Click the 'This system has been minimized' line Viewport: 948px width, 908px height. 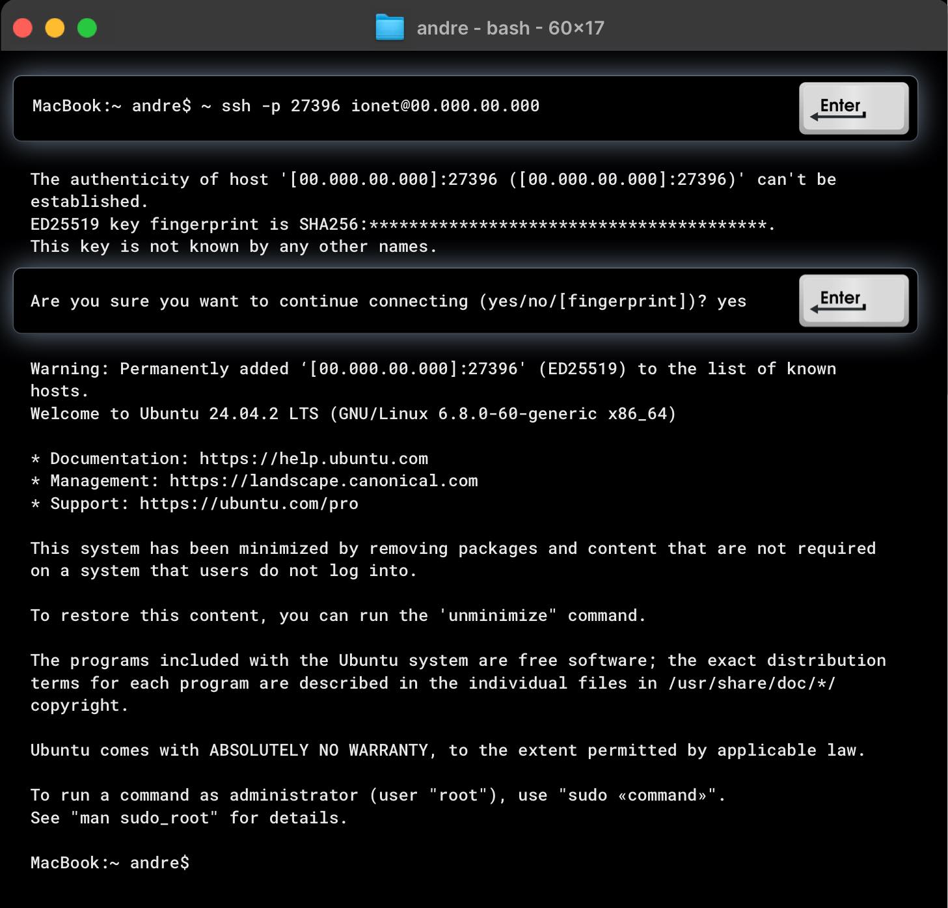tap(453, 548)
